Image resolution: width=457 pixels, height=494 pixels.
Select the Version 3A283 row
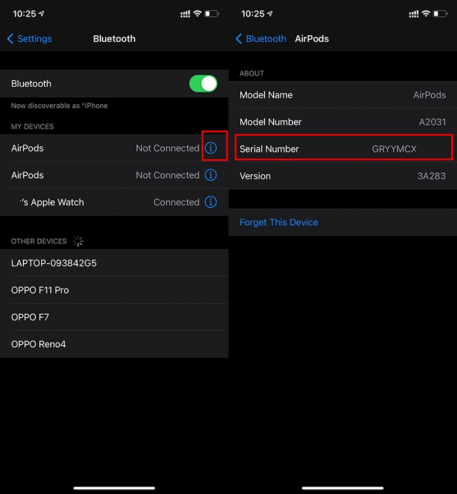(343, 176)
